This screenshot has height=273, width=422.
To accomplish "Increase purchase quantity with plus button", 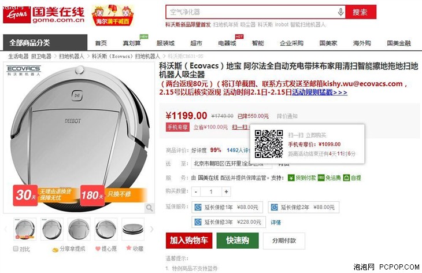I will (x=227, y=191).
